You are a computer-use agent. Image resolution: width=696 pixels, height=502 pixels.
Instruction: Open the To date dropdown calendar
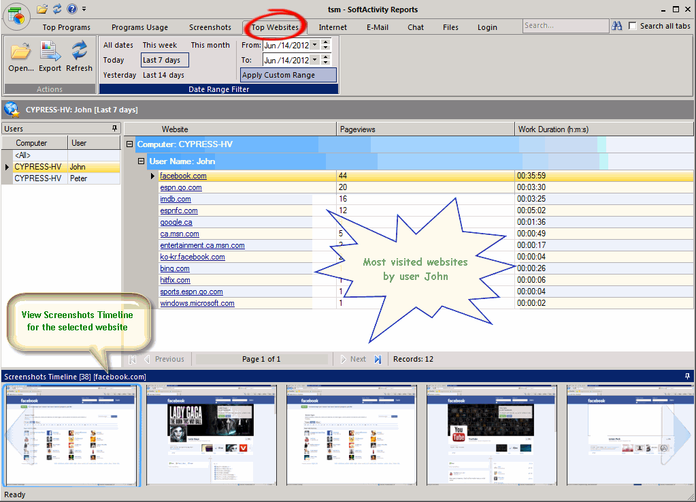(315, 59)
